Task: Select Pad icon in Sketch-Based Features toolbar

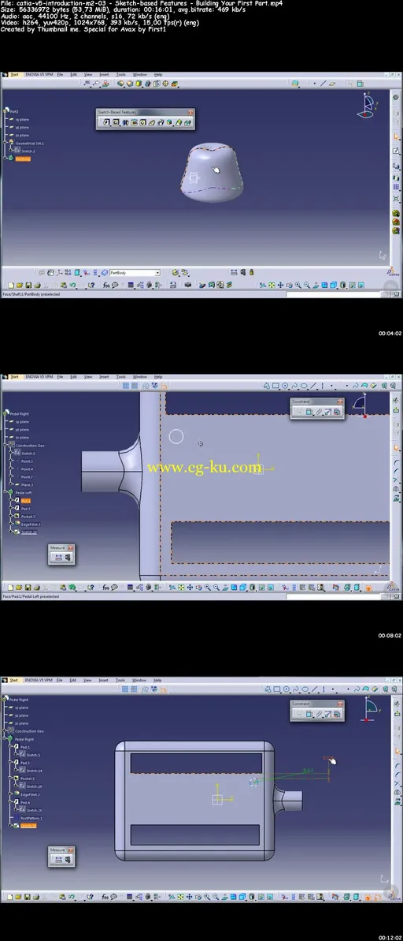Action: pos(106,122)
